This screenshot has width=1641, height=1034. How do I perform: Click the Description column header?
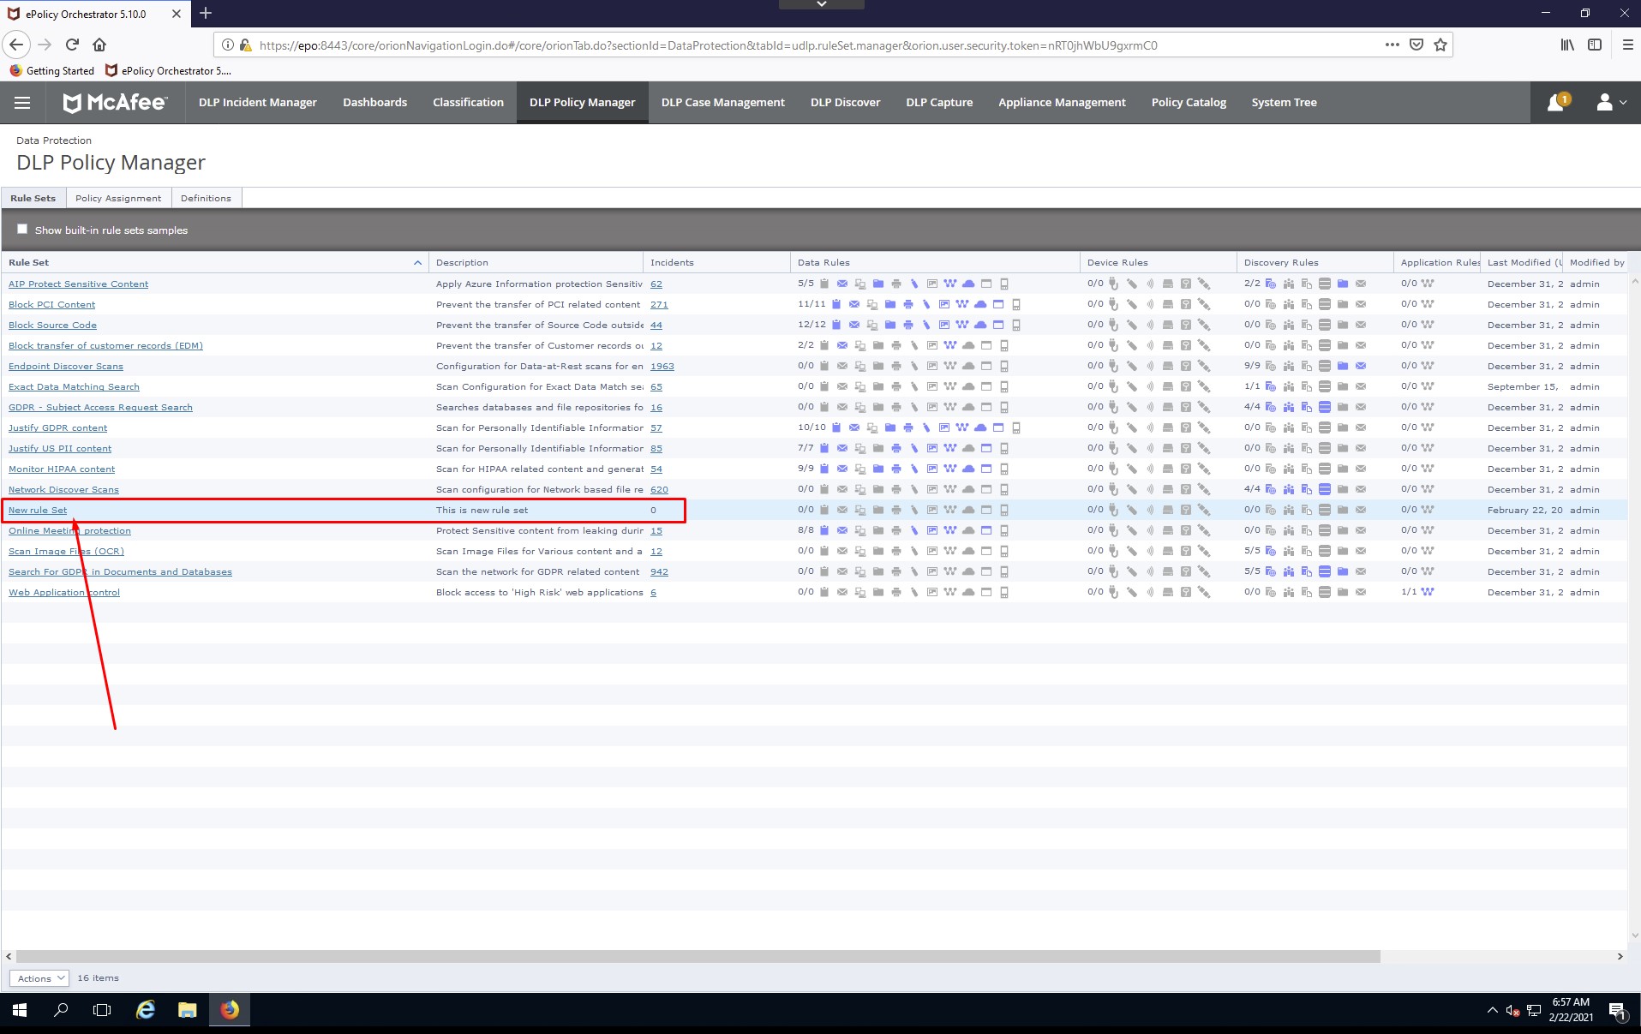pos(536,262)
